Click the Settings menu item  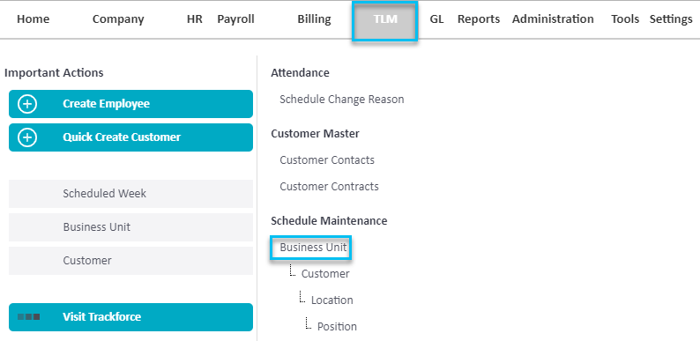click(671, 19)
